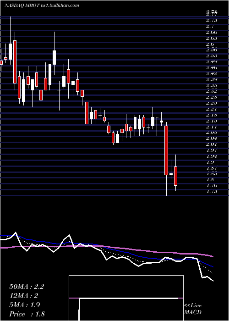229x321 pixels.
Task: Click the 2.01 price axis label
Action: tap(212, 144)
